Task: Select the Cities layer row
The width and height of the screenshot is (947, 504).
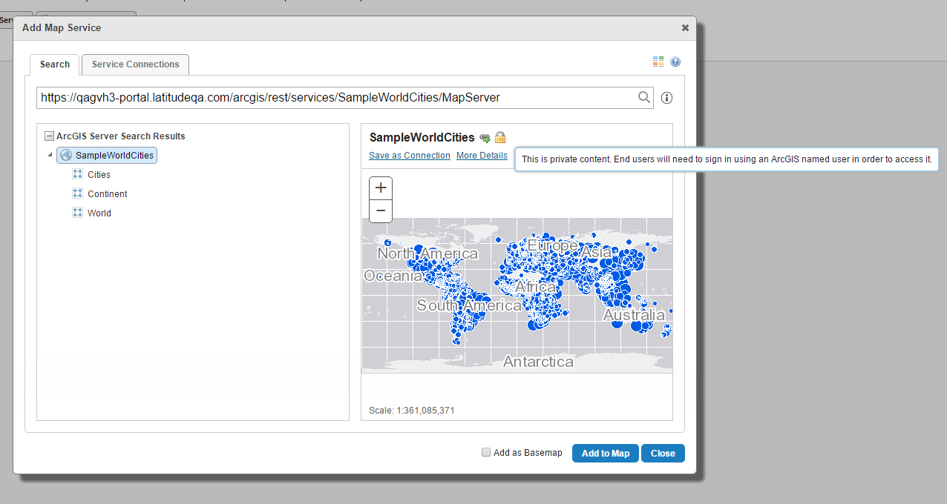Action: pyautogui.click(x=99, y=175)
